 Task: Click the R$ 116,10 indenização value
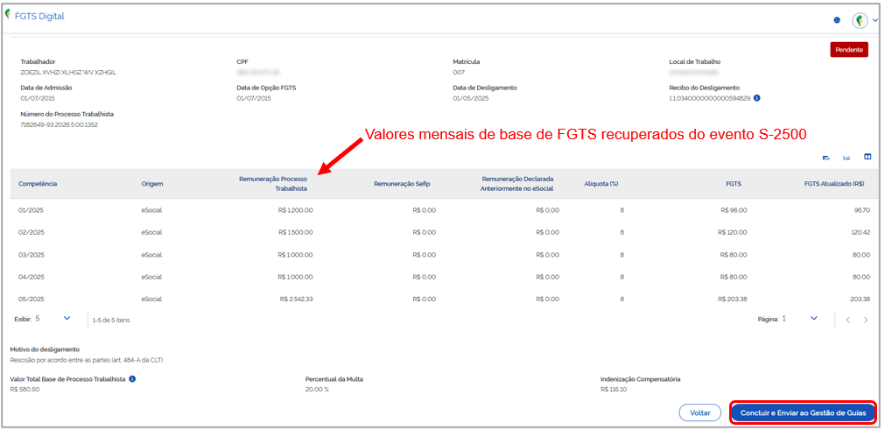pos(615,390)
